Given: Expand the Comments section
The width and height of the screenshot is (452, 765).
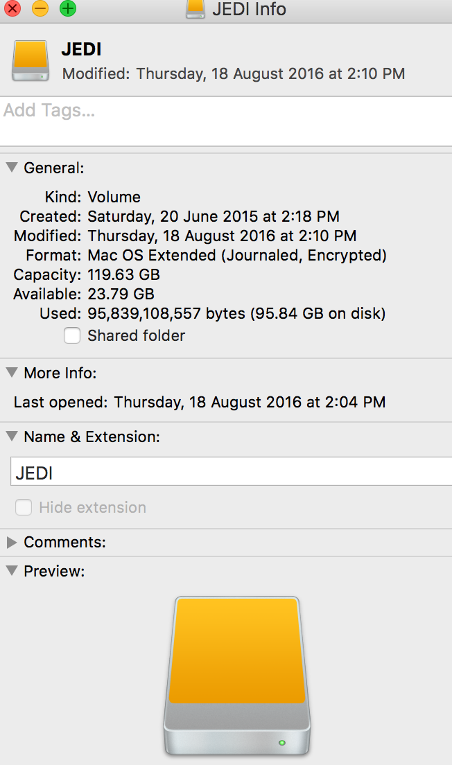Looking at the screenshot, I should point(12,542).
